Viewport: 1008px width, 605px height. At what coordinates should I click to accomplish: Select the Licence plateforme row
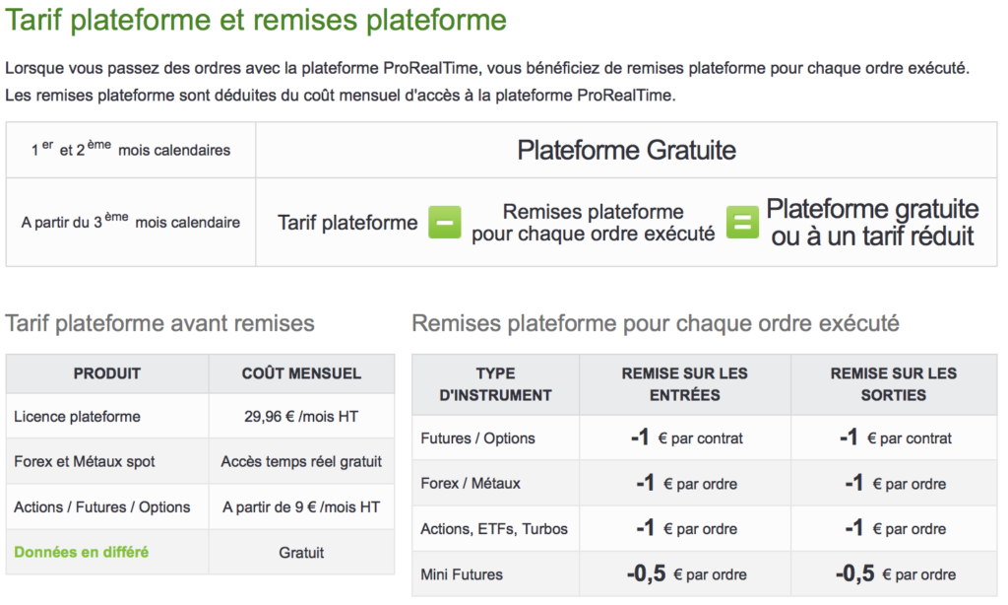[x=200, y=417]
